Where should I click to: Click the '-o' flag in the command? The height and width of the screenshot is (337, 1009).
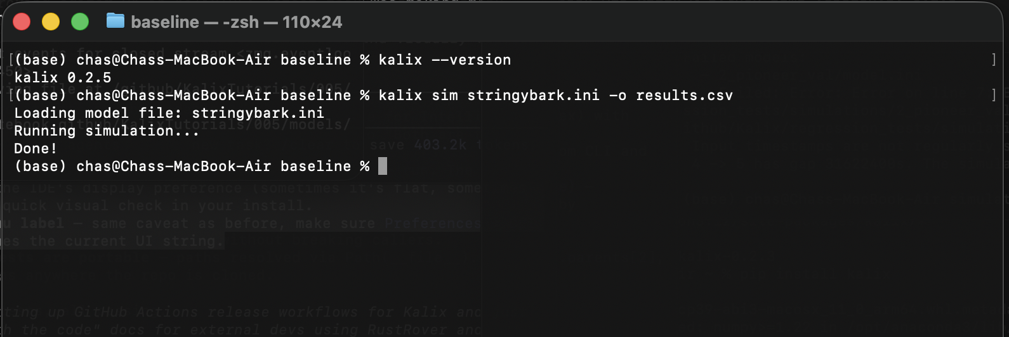618,95
